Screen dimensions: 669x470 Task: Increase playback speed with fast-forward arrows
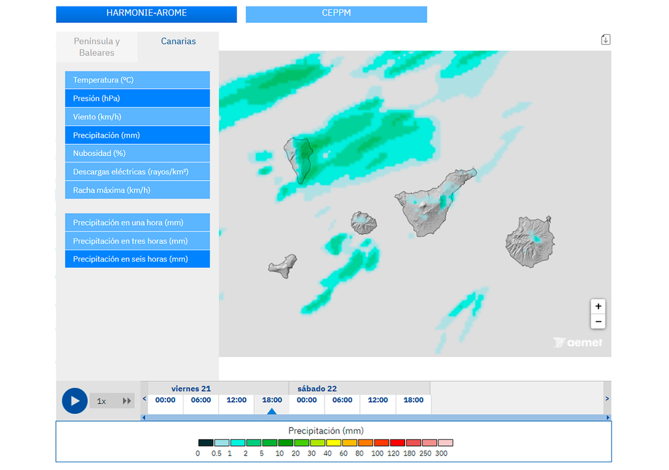pyautogui.click(x=127, y=401)
